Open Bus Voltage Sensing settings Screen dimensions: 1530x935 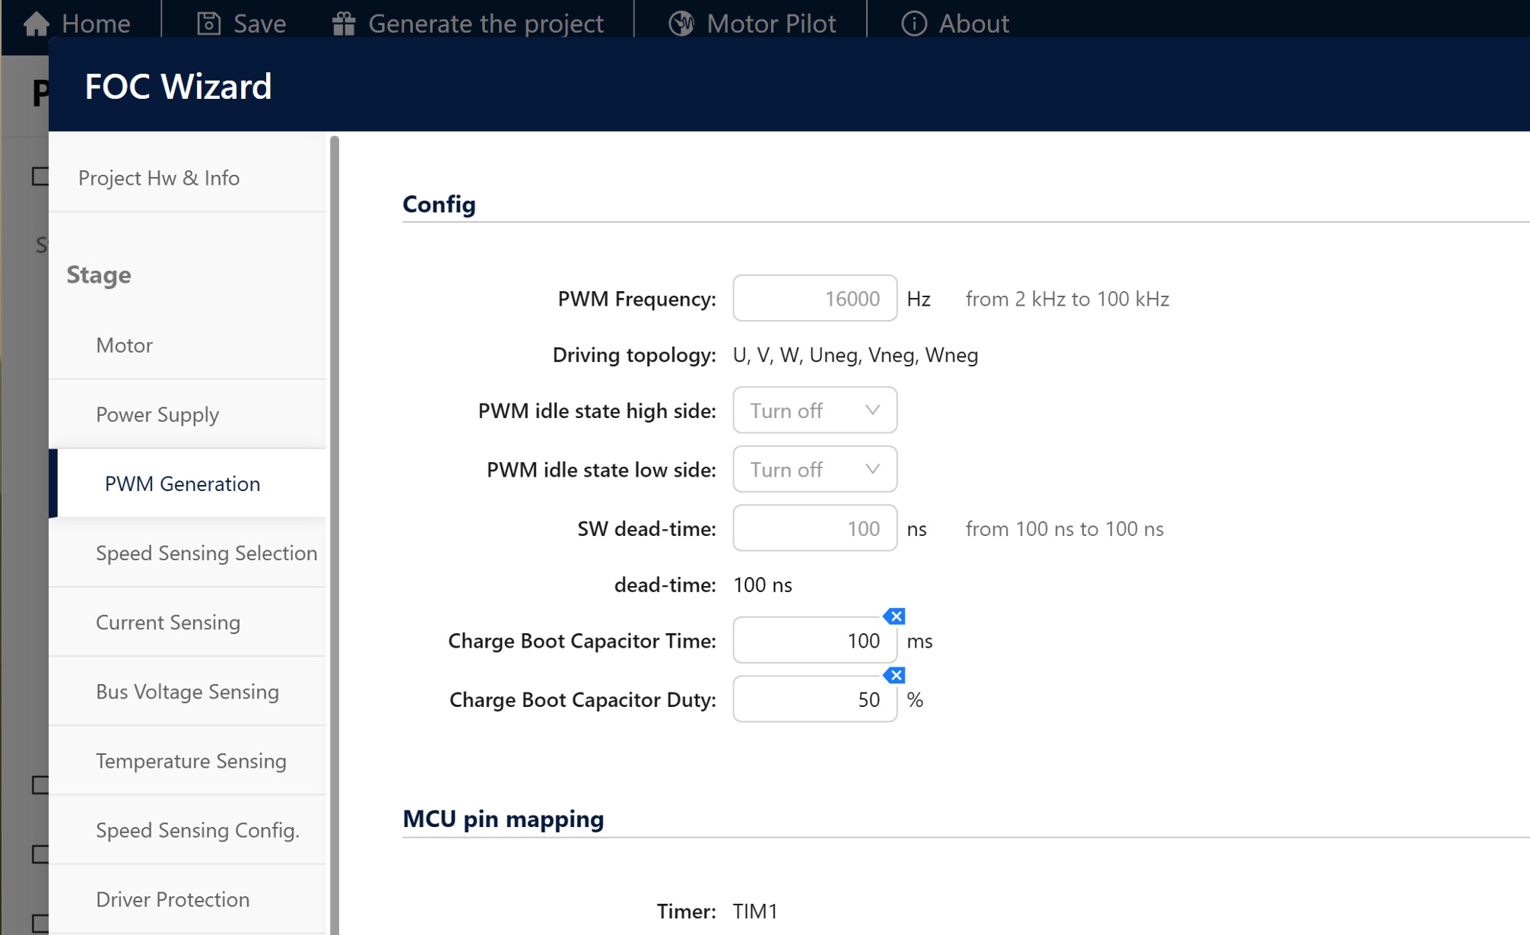pyautogui.click(x=187, y=691)
